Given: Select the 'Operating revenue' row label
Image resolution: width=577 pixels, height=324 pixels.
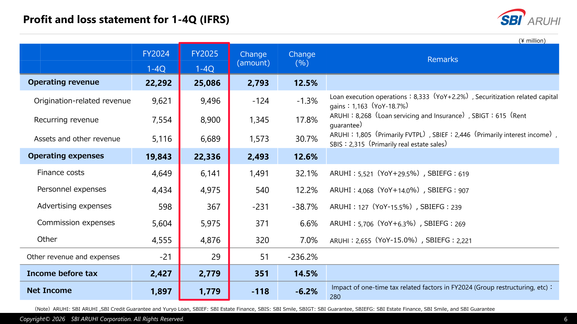Looking at the screenshot, I should click(x=63, y=82).
